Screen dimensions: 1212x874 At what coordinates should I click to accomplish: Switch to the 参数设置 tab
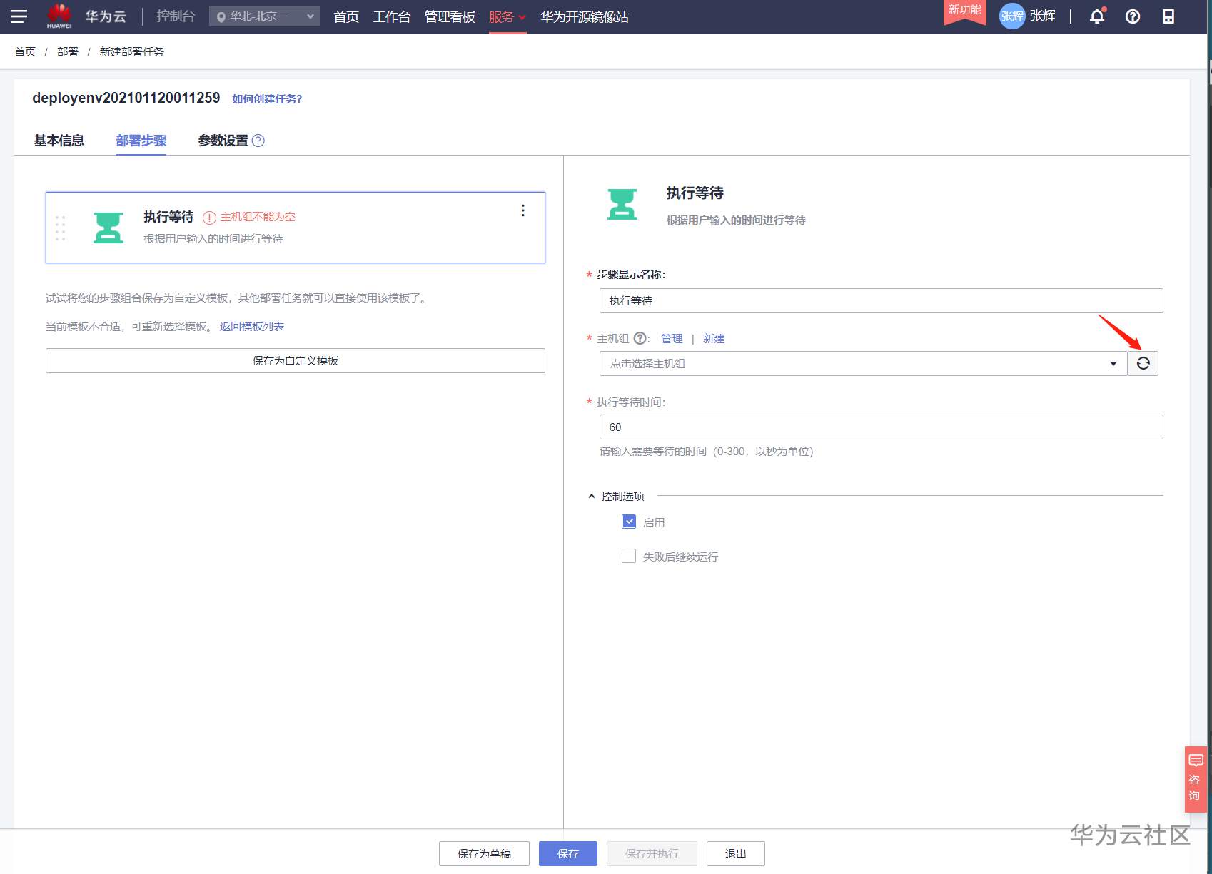point(223,141)
